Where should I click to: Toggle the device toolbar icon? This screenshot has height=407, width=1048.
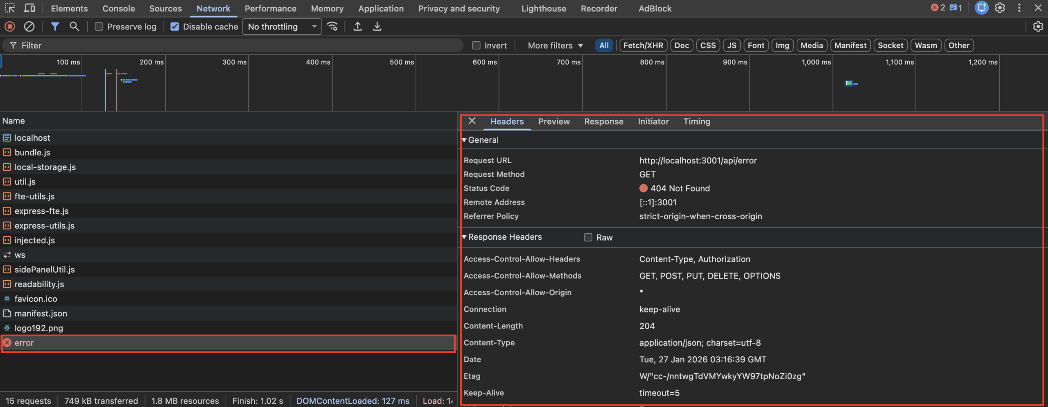point(29,8)
